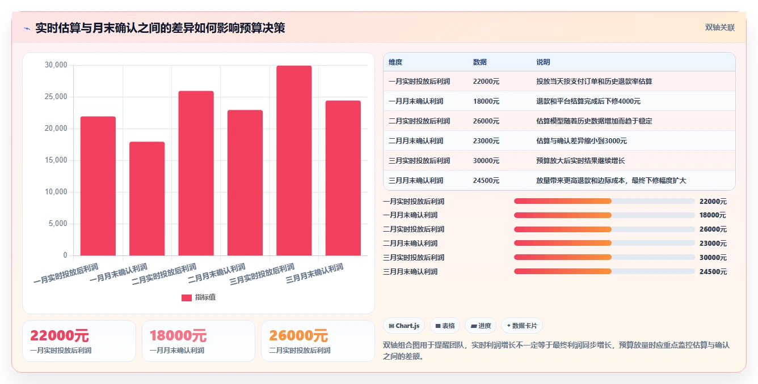Click description 估算模型随着历史数据增加而趋于稳定
This screenshot has width=758, height=384.
pos(595,121)
